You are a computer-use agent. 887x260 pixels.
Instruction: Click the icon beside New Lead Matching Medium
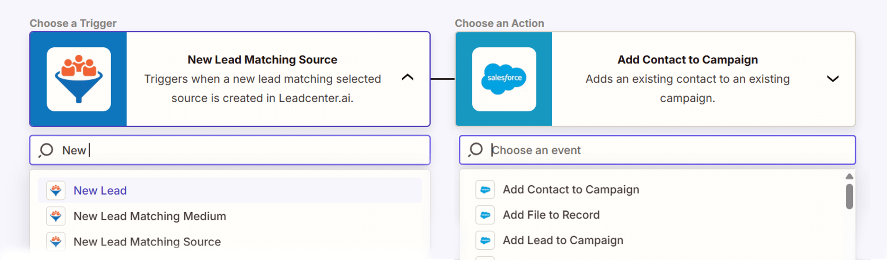click(x=56, y=216)
